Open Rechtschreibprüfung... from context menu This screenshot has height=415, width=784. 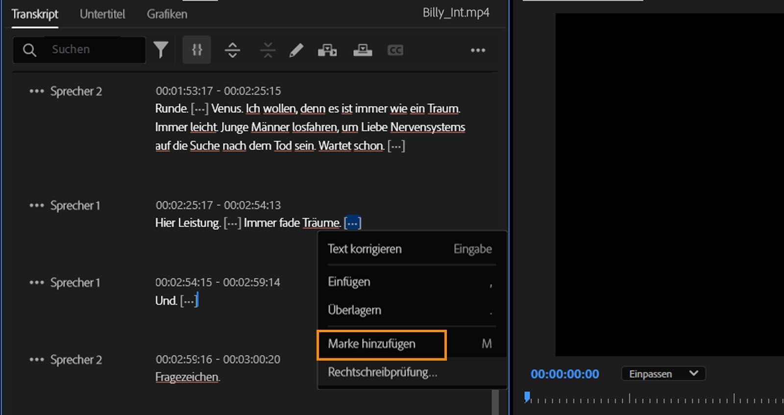pos(412,372)
